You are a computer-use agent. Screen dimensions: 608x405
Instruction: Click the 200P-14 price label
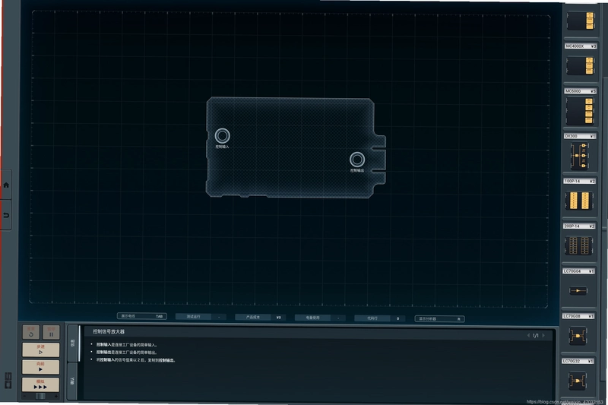coord(579,226)
